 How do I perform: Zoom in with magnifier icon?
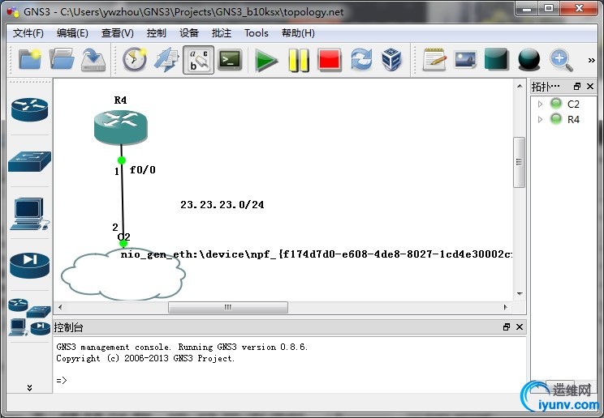tap(561, 60)
